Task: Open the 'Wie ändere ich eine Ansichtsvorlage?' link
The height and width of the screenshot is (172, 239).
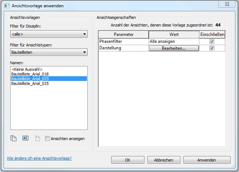Action: point(39,158)
